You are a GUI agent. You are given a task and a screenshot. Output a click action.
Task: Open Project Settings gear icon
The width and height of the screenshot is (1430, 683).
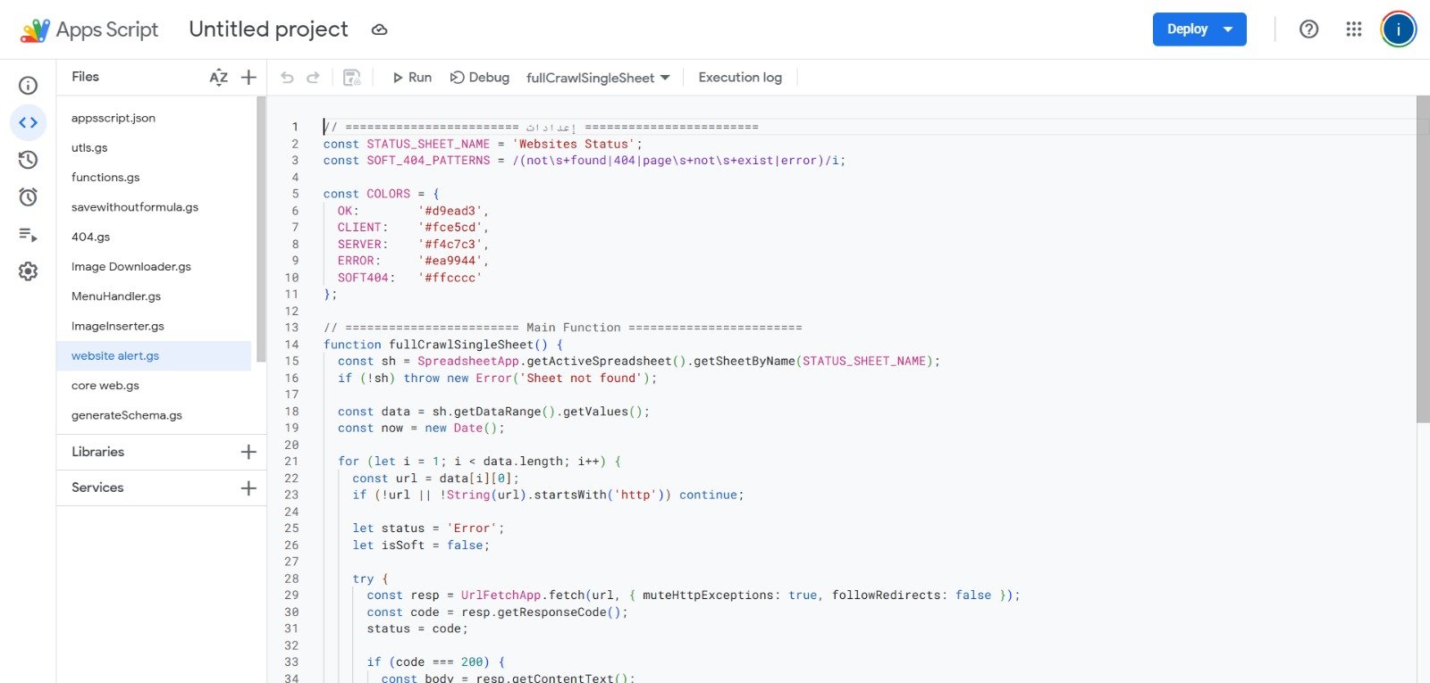click(29, 271)
